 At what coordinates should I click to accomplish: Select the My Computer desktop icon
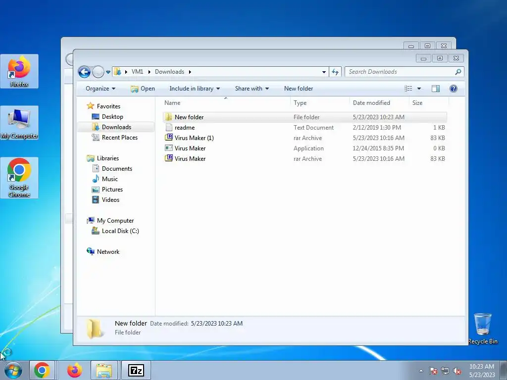click(19, 123)
